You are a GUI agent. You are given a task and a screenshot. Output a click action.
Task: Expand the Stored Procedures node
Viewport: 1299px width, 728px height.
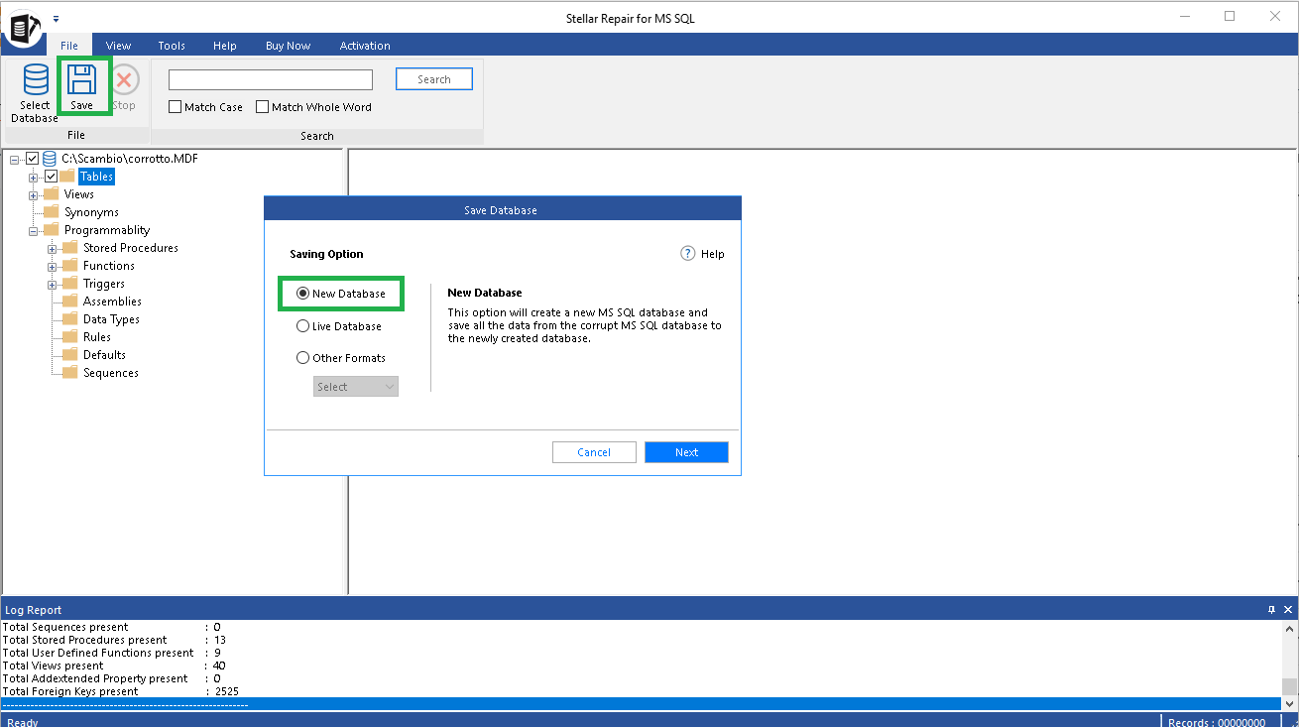point(53,248)
